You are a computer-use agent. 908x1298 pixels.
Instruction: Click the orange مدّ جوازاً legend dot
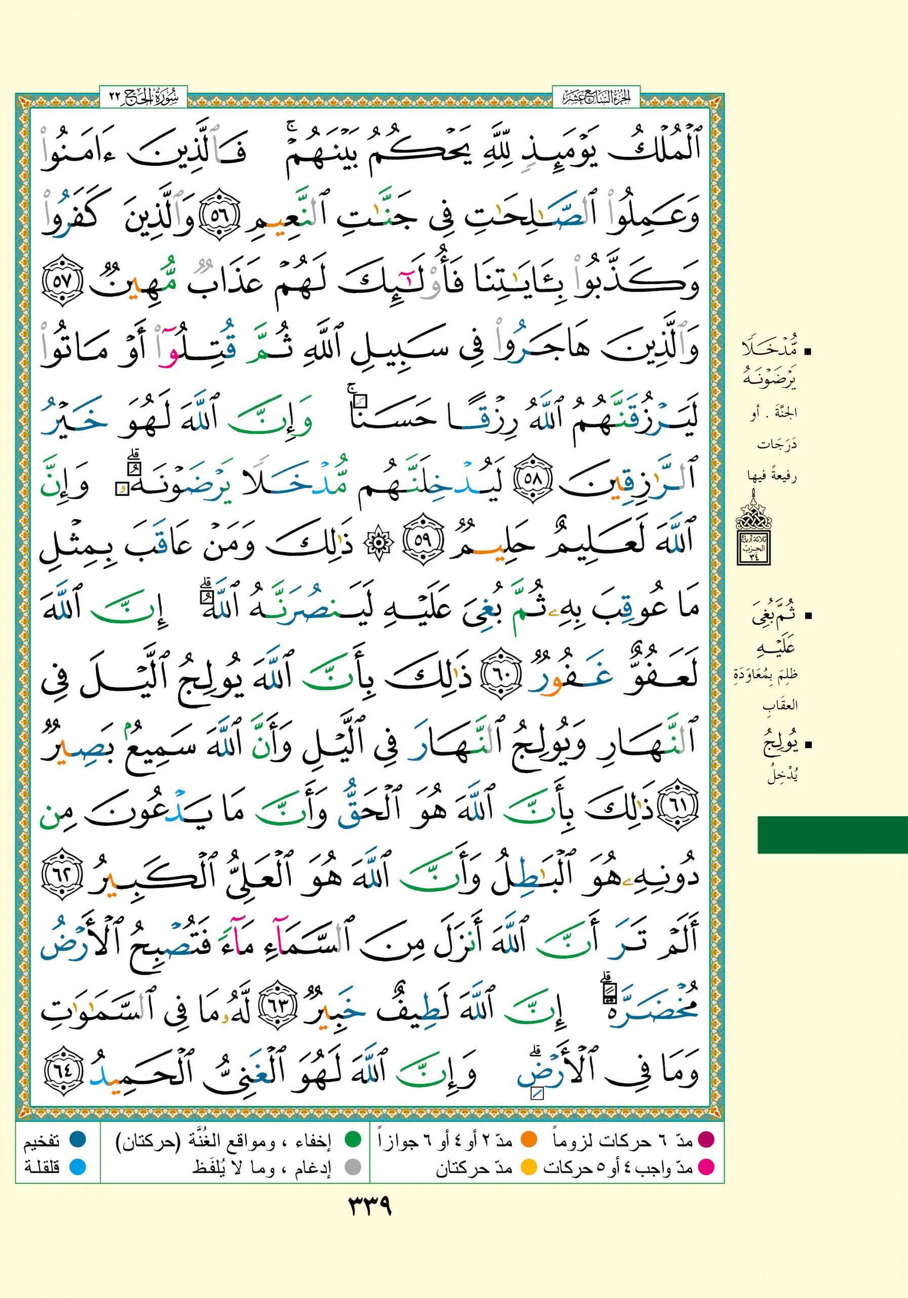pyautogui.click(x=528, y=1140)
